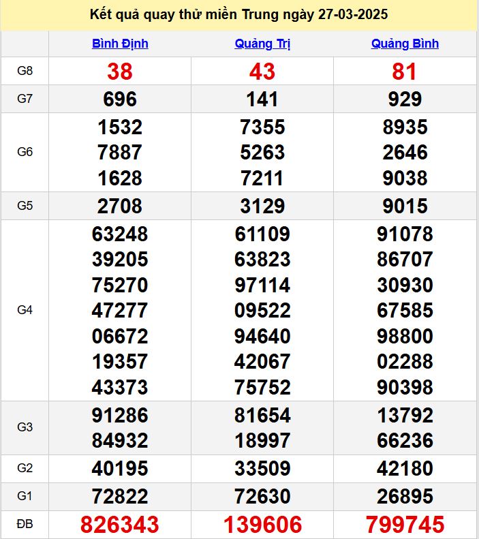The height and width of the screenshot is (539, 479).
Task: Open the Quảng Trị province link
Action: pos(262,44)
